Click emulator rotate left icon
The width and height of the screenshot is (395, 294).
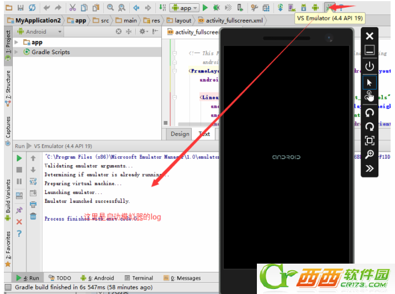pos(370,112)
